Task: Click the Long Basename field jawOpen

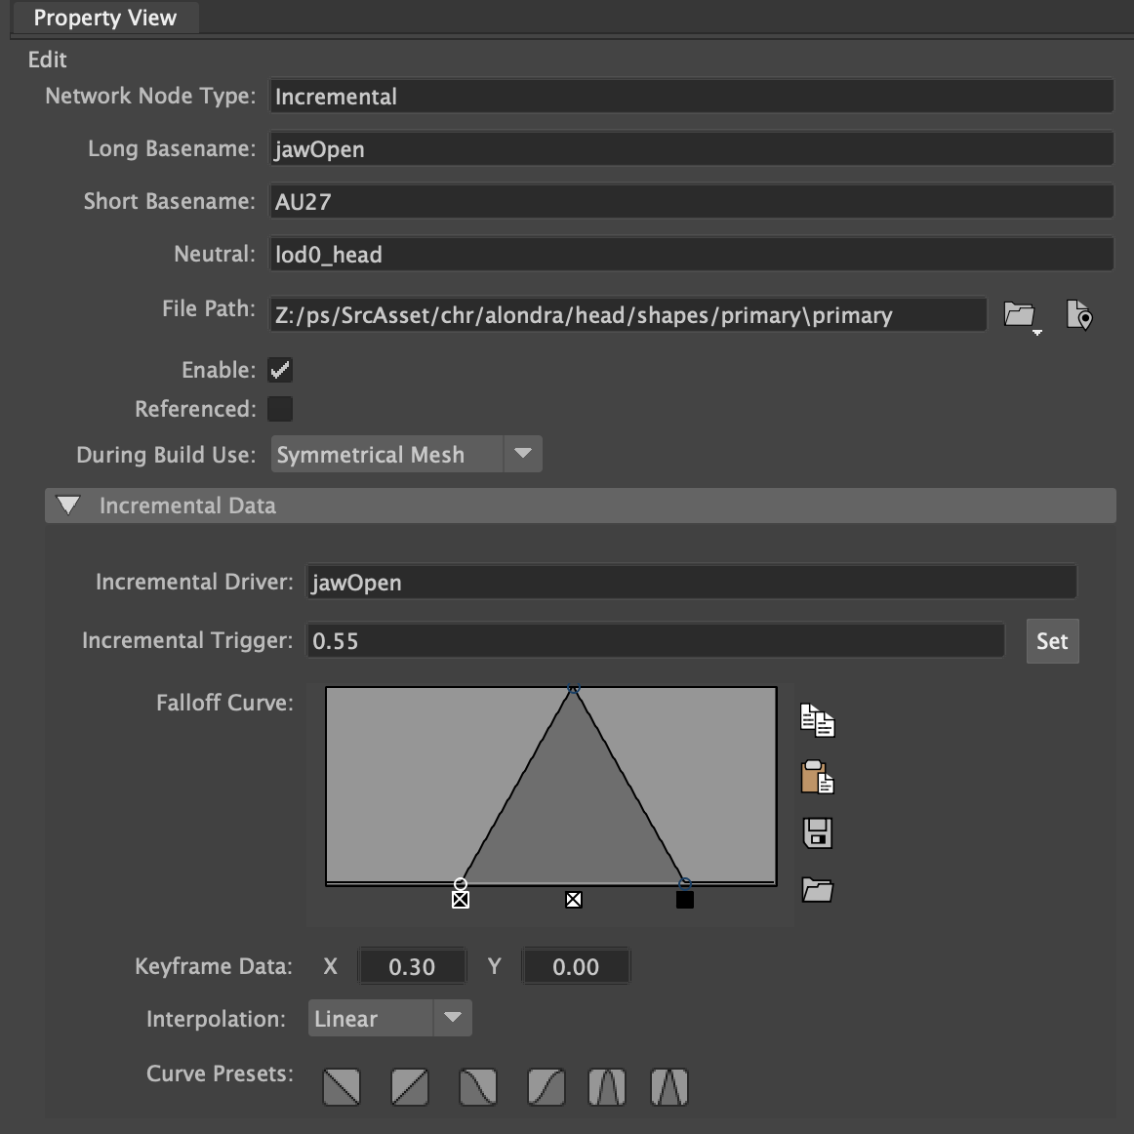Action: (x=691, y=149)
